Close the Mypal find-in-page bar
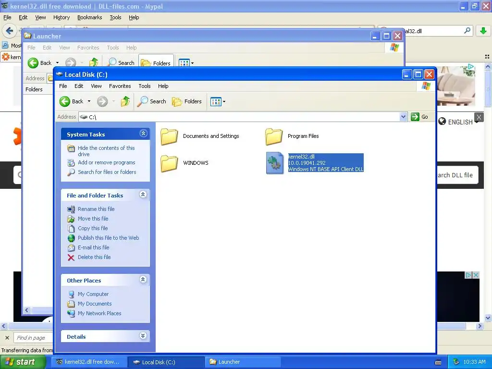 click(7, 338)
